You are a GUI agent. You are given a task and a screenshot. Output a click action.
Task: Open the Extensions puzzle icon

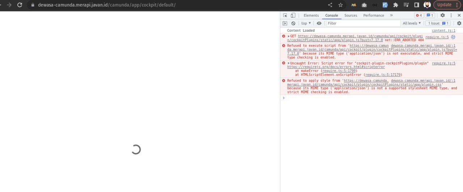395,5
